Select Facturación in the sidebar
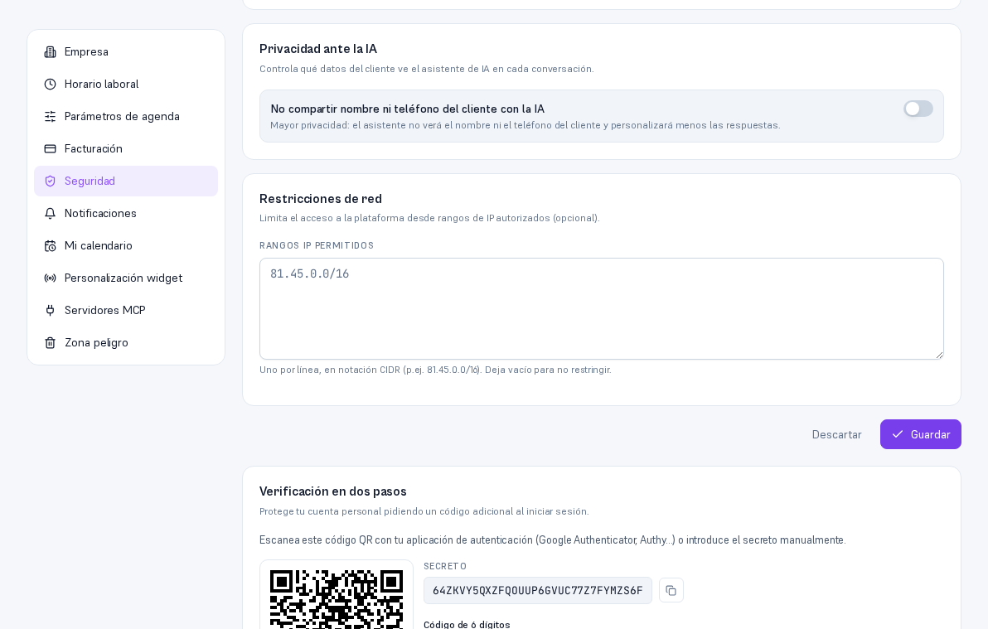The width and height of the screenshot is (988, 629). pos(126,148)
